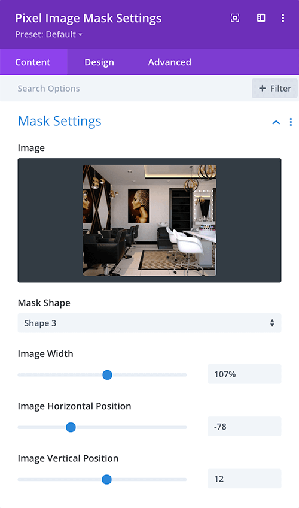Open Mask Settings section three-dot menu
Image resolution: width=299 pixels, height=508 pixels.
click(291, 122)
